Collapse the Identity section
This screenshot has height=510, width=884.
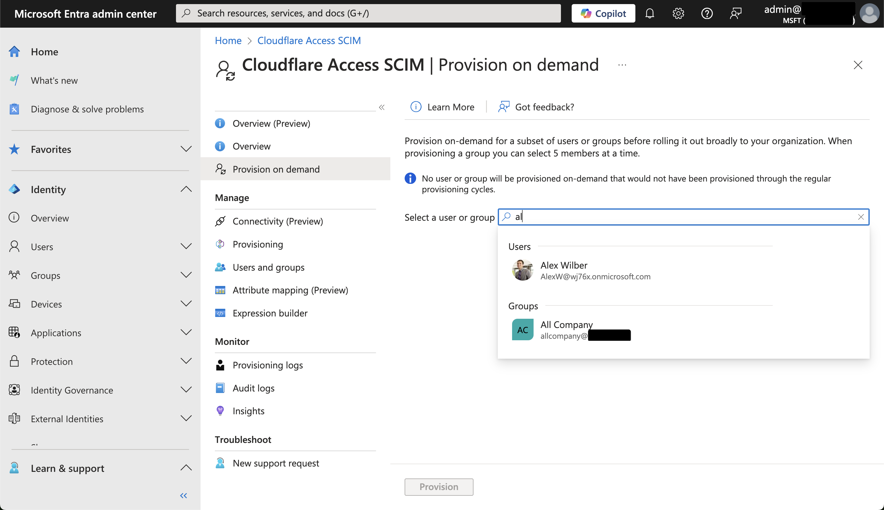coord(186,189)
